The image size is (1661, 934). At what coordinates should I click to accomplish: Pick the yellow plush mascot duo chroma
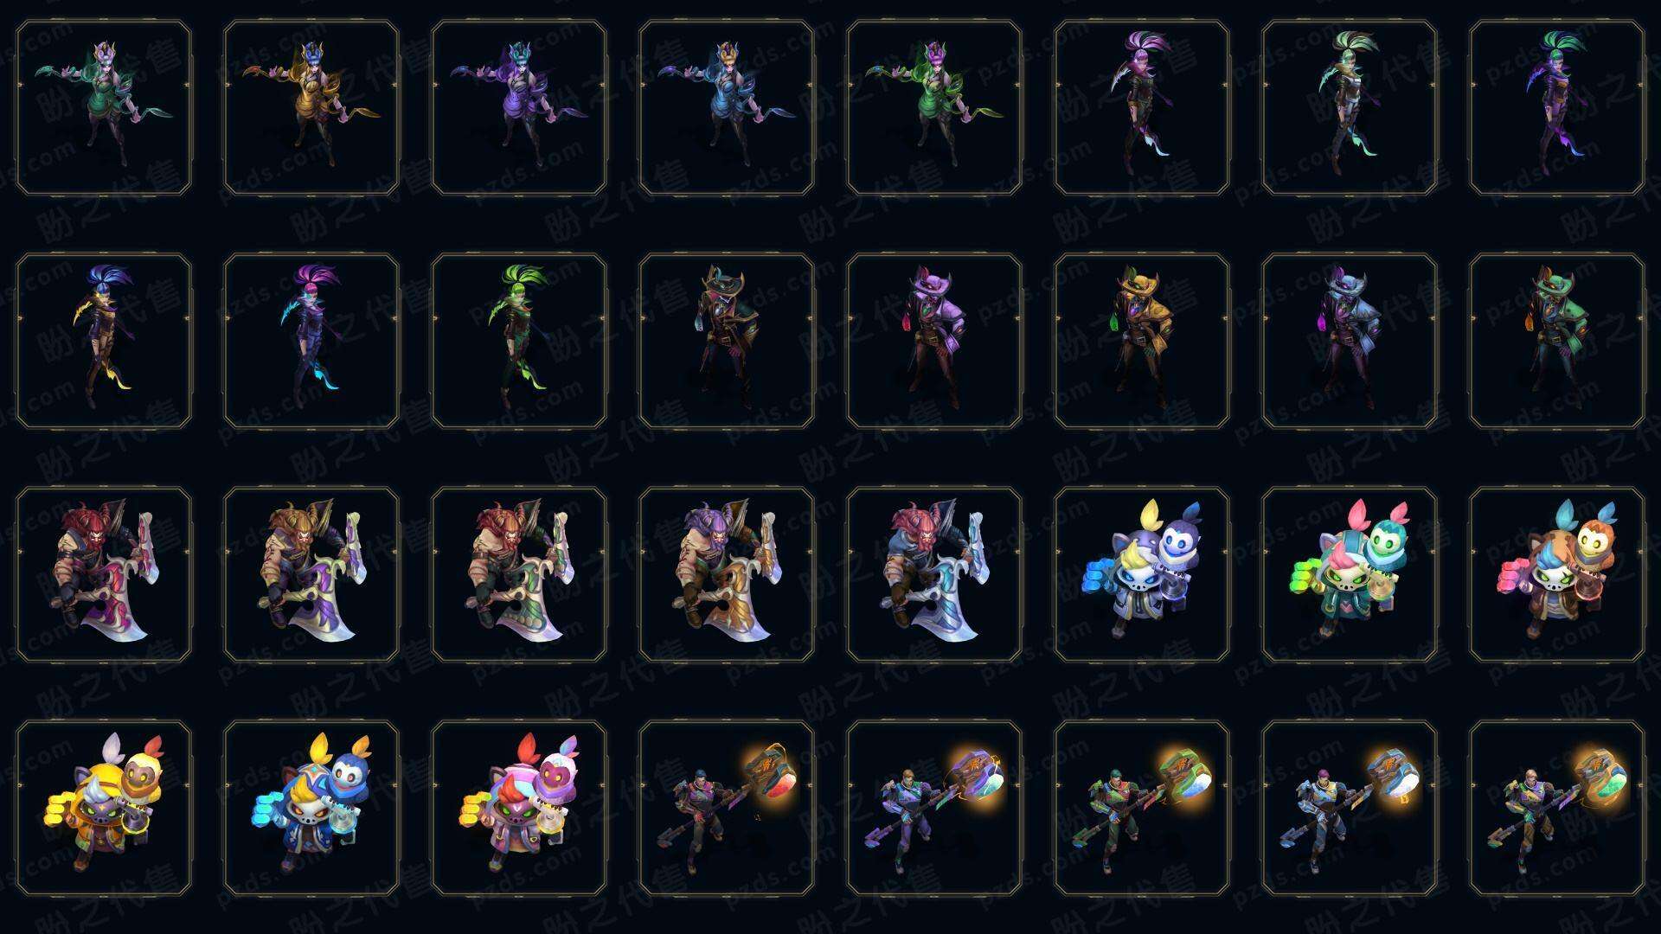pyautogui.click(x=104, y=809)
